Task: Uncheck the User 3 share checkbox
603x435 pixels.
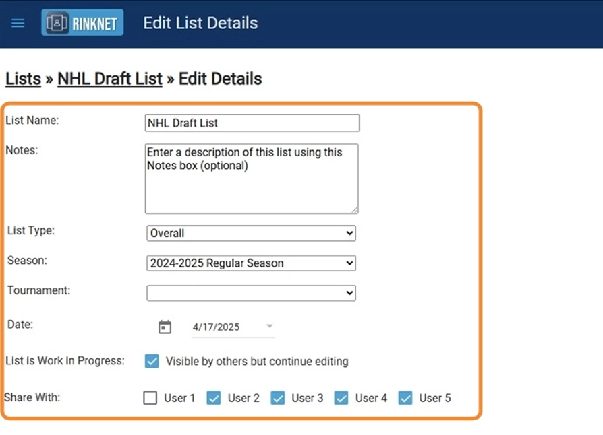Action: click(277, 398)
